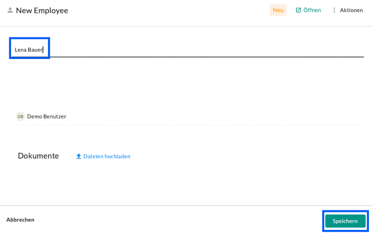This screenshot has height=238, width=373.
Task: Click the external-link icon next to Öffnen
Action: pos(298,10)
